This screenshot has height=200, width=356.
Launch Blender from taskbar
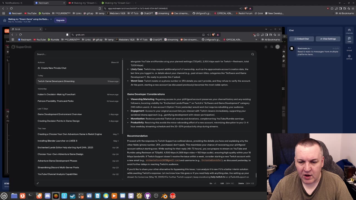point(164,196)
